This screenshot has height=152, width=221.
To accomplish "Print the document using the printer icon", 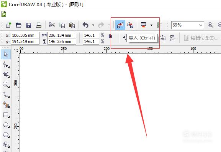I will point(39,25).
